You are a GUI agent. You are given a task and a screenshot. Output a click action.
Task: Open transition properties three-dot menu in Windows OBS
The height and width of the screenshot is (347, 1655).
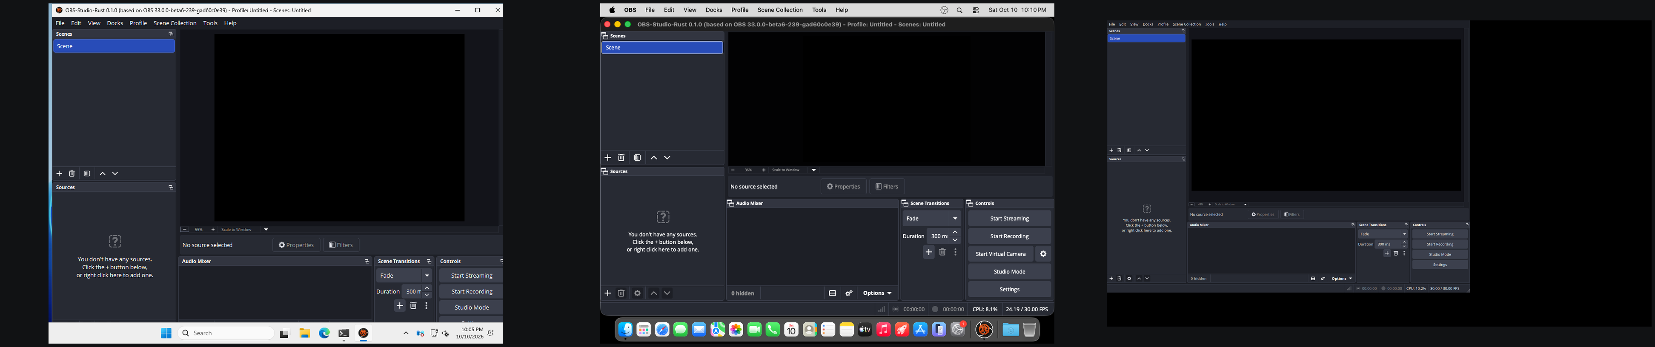(427, 306)
